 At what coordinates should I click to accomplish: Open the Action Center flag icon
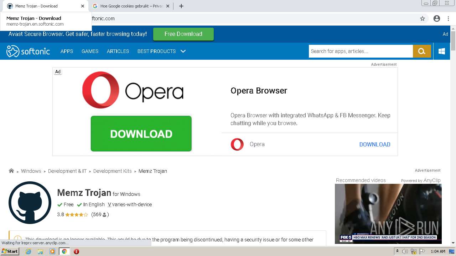click(421, 251)
